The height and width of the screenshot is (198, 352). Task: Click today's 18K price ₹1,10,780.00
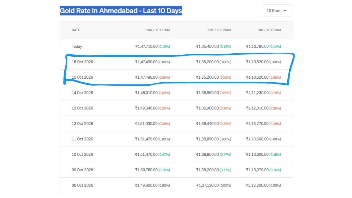pos(257,46)
